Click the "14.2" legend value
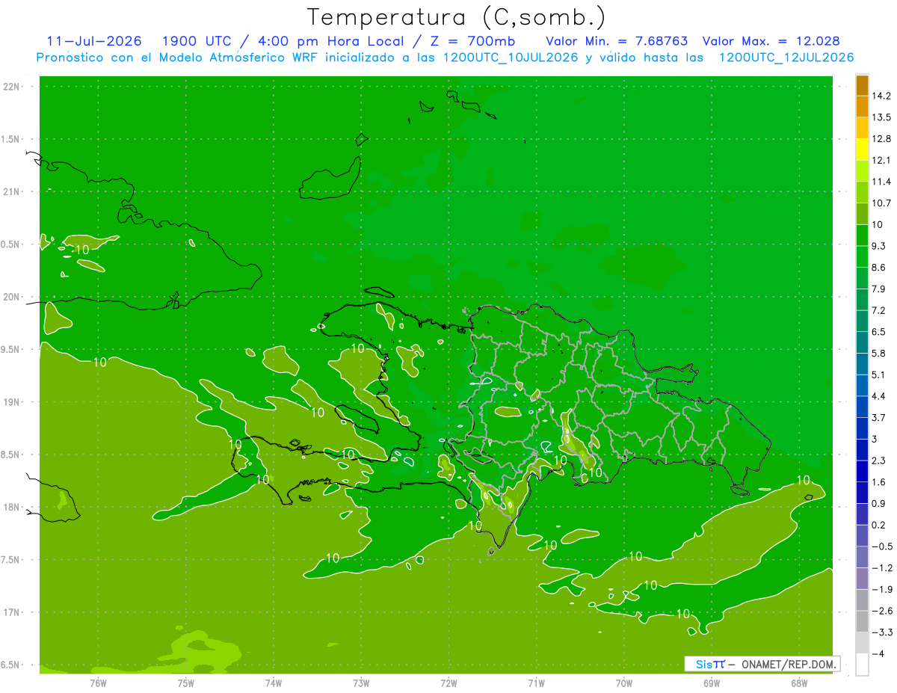The height and width of the screenshot is (693, 897). (x=881, y=96)
